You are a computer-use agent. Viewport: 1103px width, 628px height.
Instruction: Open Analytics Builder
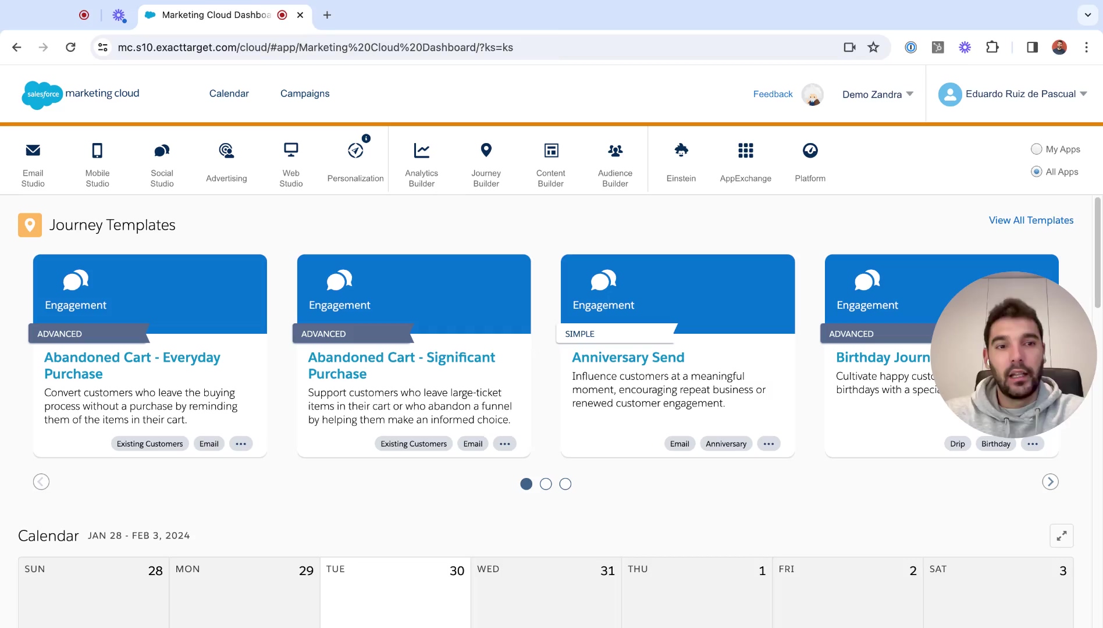pyautogui.click(x=421, y=165)
